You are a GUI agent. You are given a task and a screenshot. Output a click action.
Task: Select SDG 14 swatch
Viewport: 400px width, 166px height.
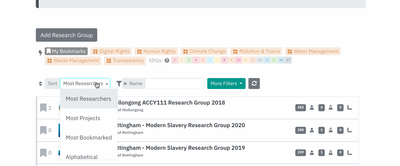(x=267, y=60)
